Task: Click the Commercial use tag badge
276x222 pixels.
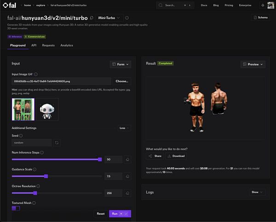Action: (x=35, y=37)
